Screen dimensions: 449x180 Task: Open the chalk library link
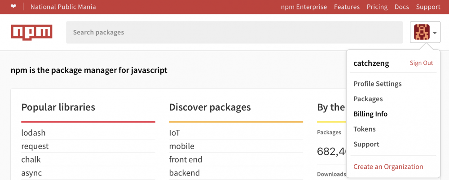click(31, 159)
